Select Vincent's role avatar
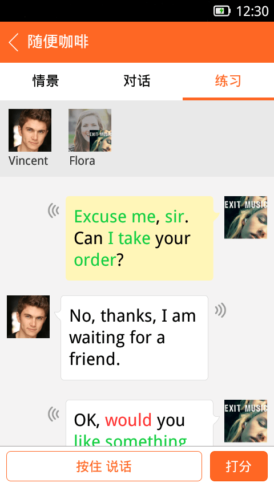 pos(30,130)
